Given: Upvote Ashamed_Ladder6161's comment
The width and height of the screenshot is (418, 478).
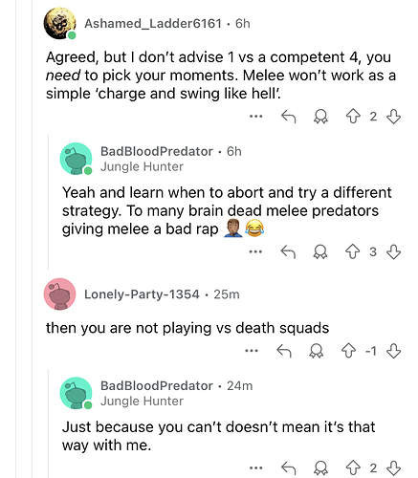Looking at the screenshot, I should (x=353, y=117).
